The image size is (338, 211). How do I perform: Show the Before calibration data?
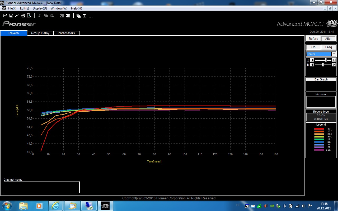(313, 39)
